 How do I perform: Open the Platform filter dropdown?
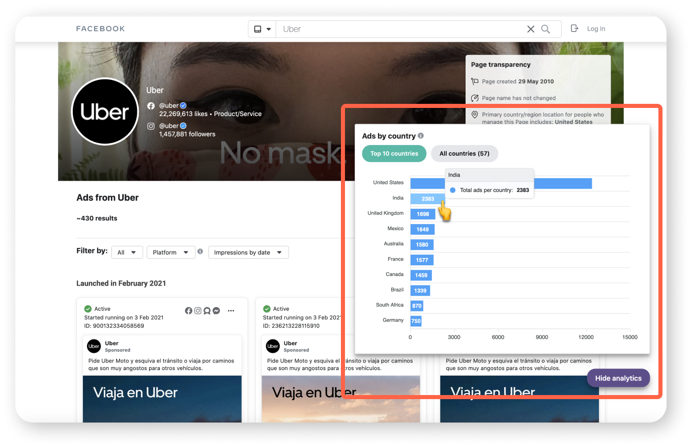click(x=171, y=252)
